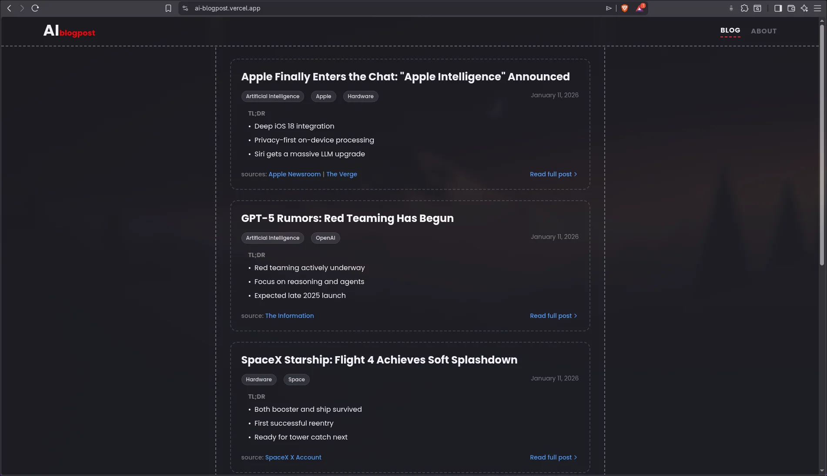Click the AI blogpost logo
The height and width of the screenshot is (476, 827).
pyautogui.click(x=69, y=31)
